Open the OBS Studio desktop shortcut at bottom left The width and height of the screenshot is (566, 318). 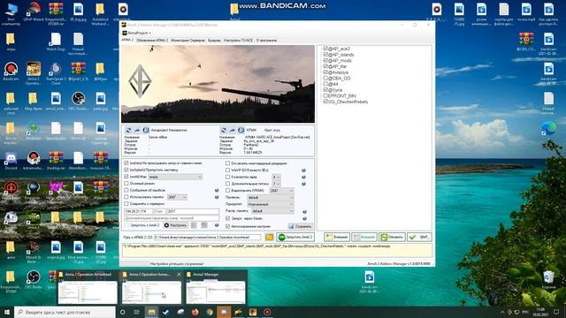[x=34, y=279]
